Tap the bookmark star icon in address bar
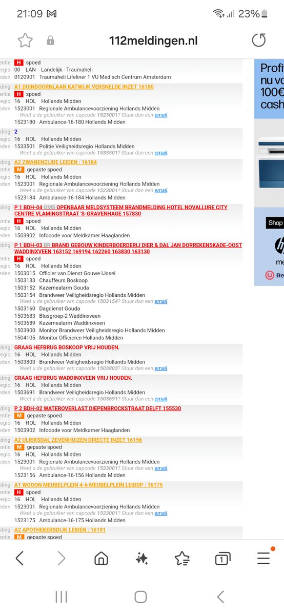 point(25,40)
